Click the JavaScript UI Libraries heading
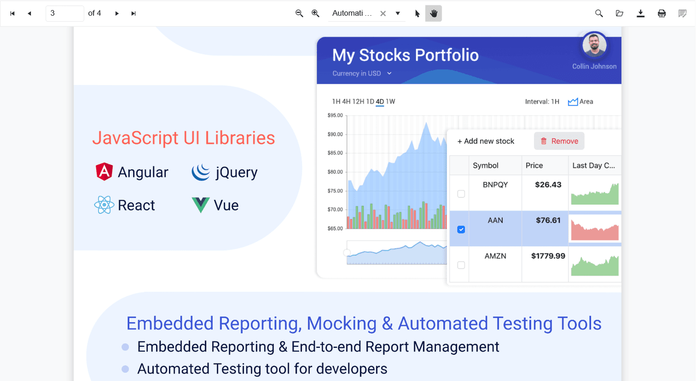 point(184,138)
